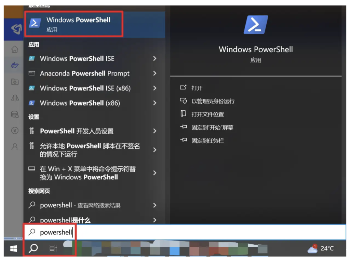Click the pin icon beside 固定到任务栏
This screenshot has width=350, height=260.
tap(184, 140)
